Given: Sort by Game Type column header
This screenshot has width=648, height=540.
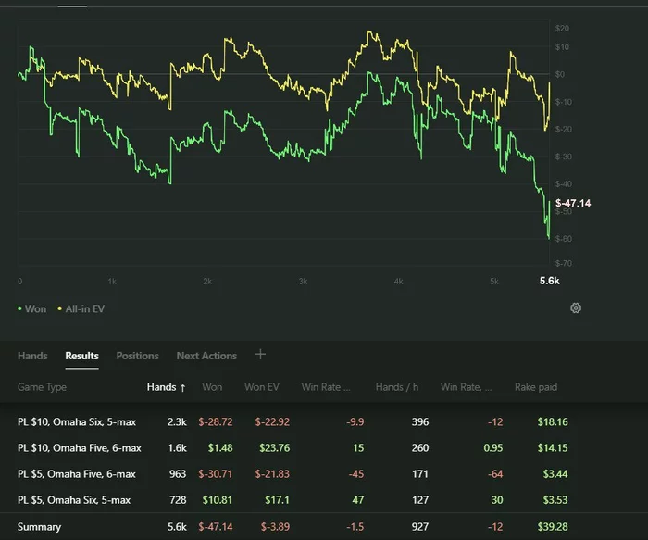Looking at the screenshot, I should point(42,387).
